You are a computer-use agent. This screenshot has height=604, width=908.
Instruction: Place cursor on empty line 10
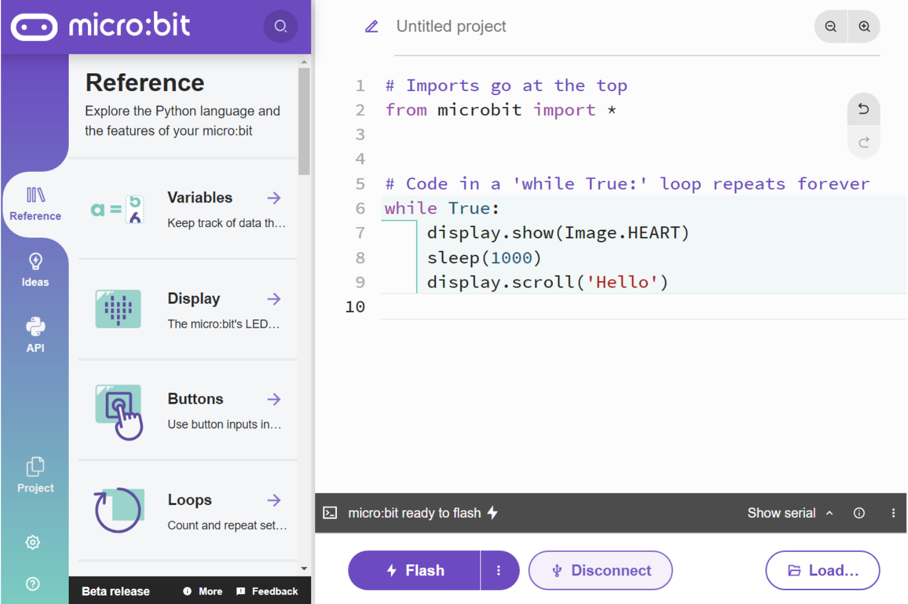click(x=643, y=306)
